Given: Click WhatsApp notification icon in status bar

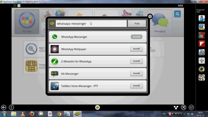Looking at the screenshot, I should pyautogui.click(x=15, y=6).
